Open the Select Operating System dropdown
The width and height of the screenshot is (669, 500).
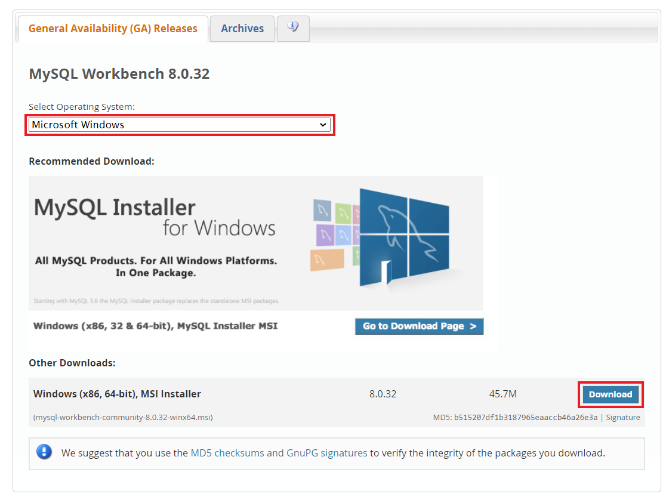pyautogui.click(x=180, y=125)
